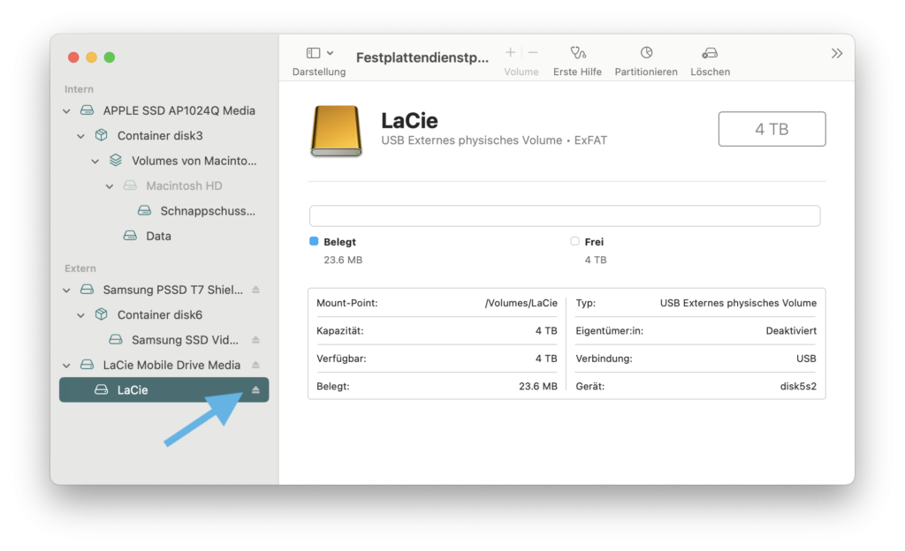Click the Gerät value disk5s2

798,387
